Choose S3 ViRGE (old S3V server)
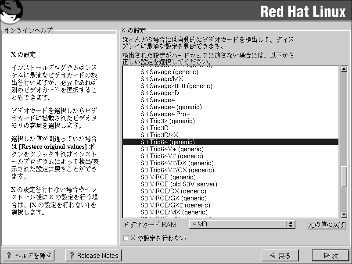The height and width of the screenshot is (264, 352). pos(179,184)
